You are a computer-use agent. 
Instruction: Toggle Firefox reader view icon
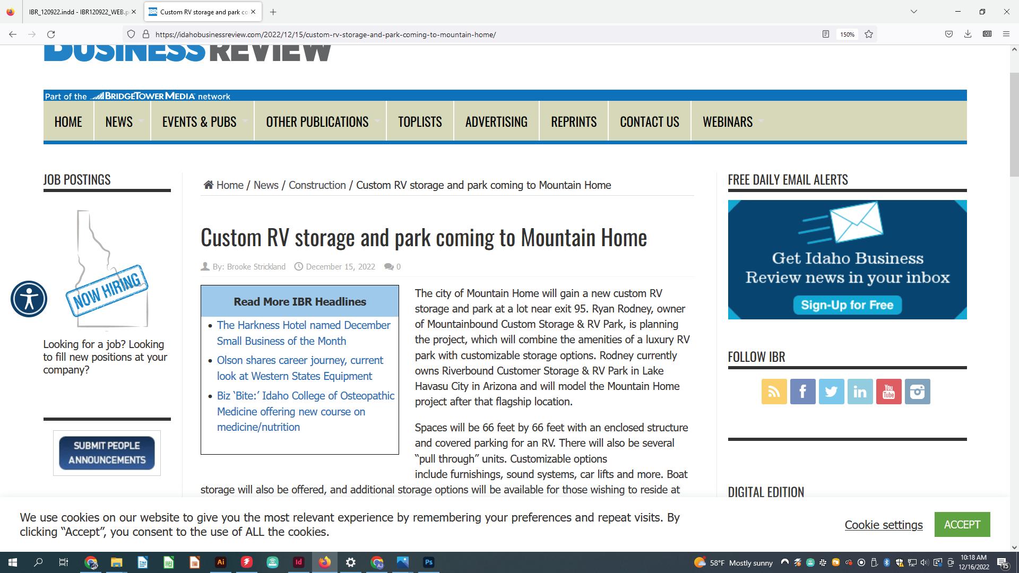click(825, 34)
